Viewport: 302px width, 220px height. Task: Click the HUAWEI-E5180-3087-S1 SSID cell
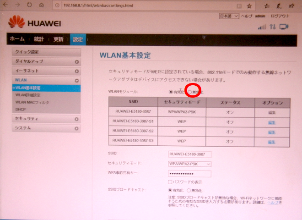coord(133,121)
